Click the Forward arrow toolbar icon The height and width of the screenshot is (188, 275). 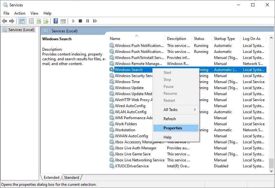pyautogui.click(x=11, y=21)
